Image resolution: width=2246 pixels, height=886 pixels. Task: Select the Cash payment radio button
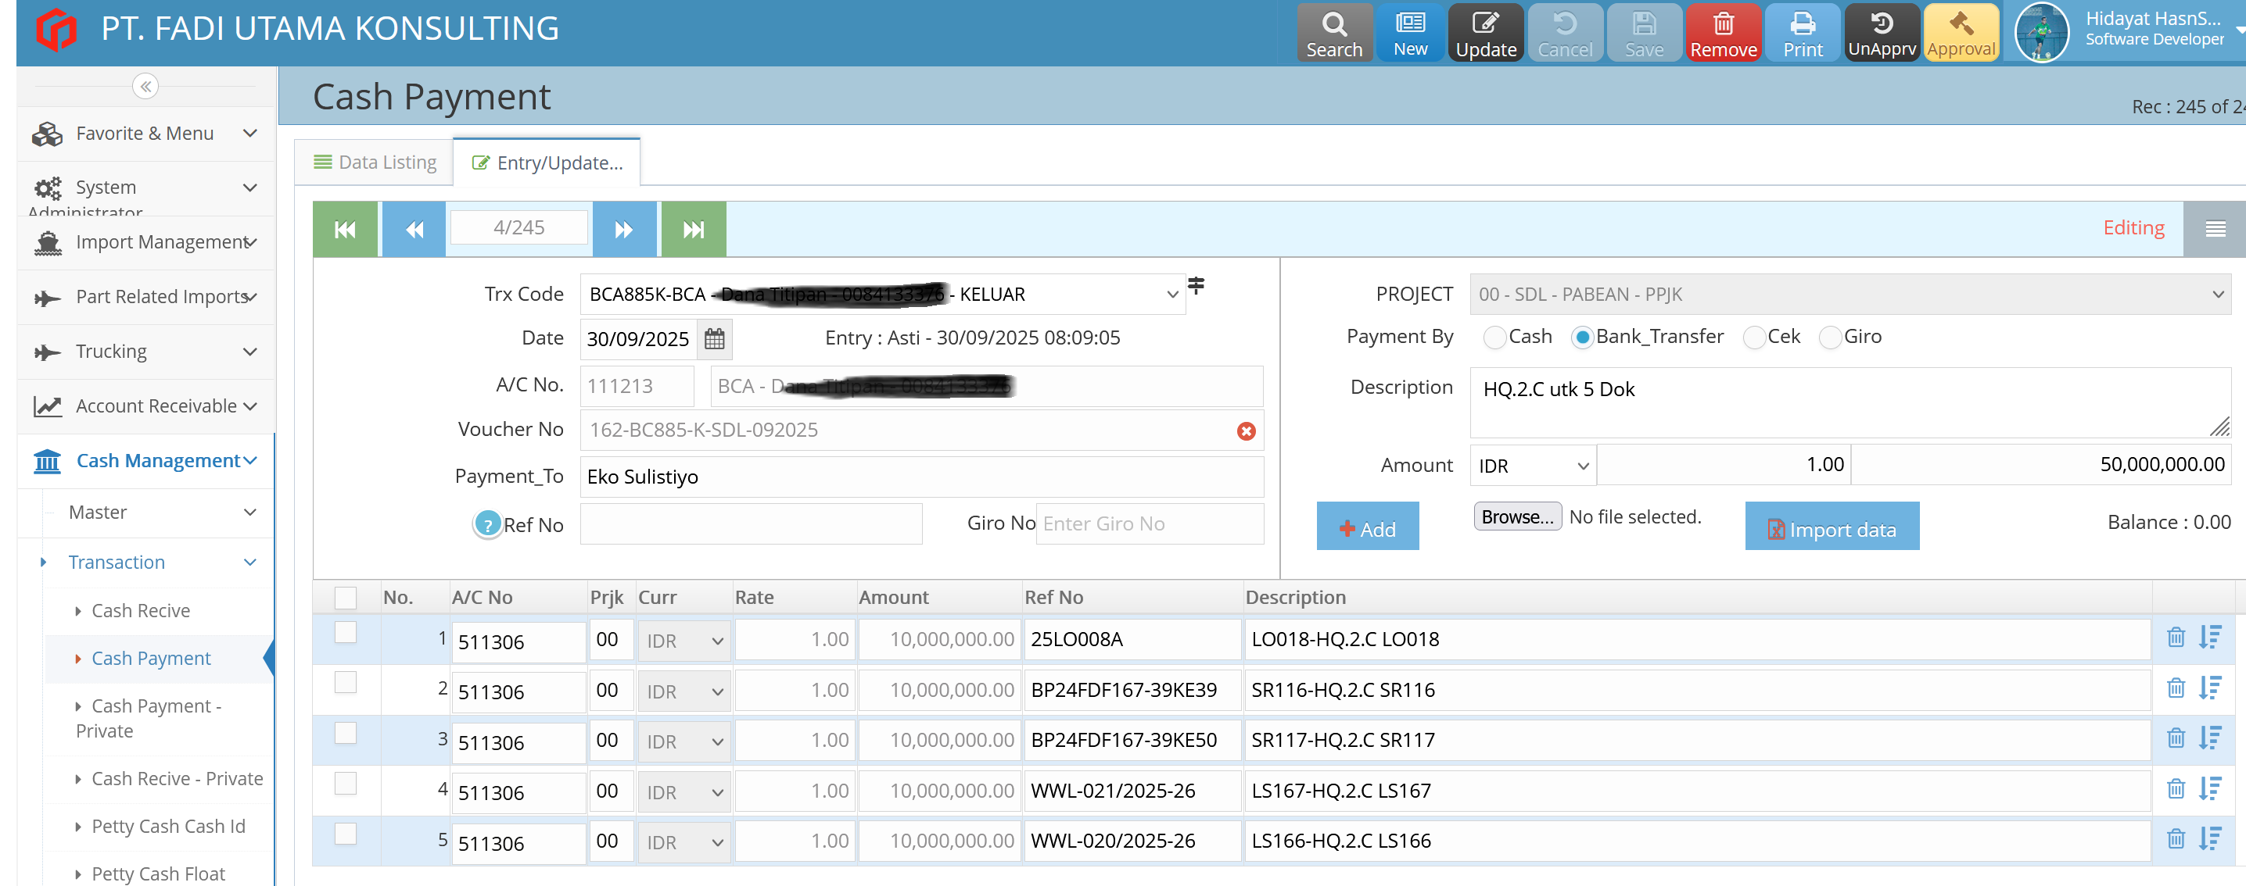click(1494, 338)
